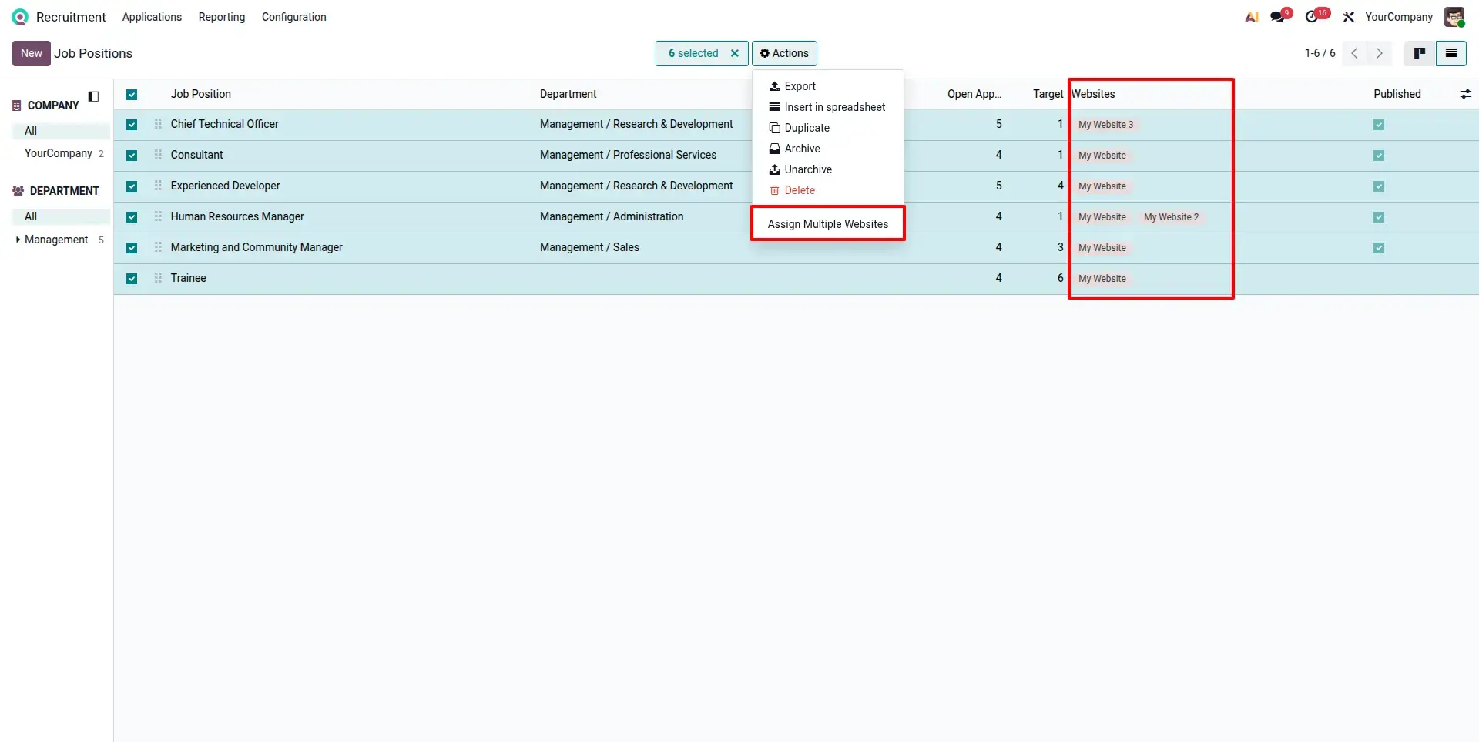The height and width of the screenshot is (744, 1479).
Task: Expand the Management department tree
Action: pyautogui.click(x=18, y=240)
